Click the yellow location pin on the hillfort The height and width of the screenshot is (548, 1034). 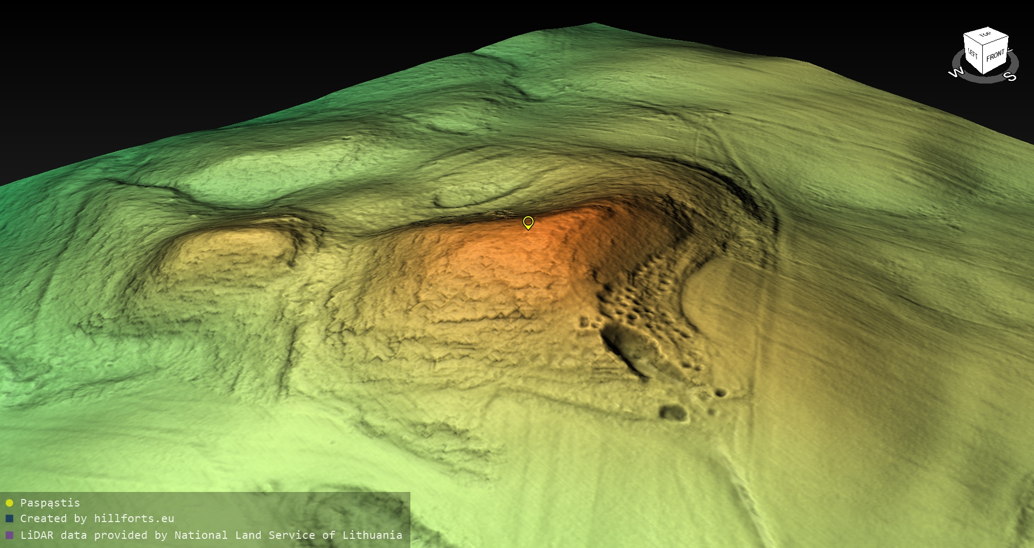528,222
